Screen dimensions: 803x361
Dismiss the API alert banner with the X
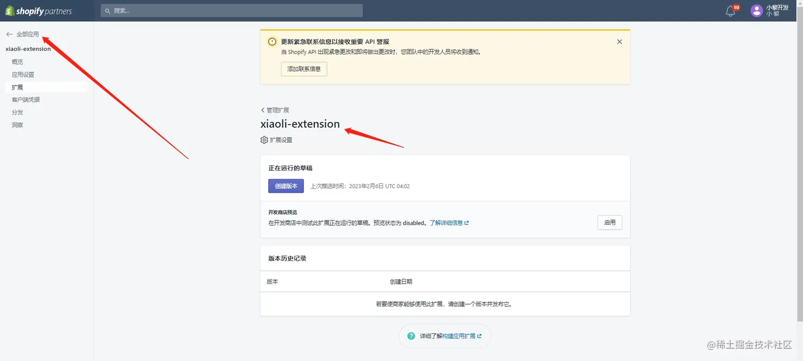pyautogui.click(x=619, y=41)
